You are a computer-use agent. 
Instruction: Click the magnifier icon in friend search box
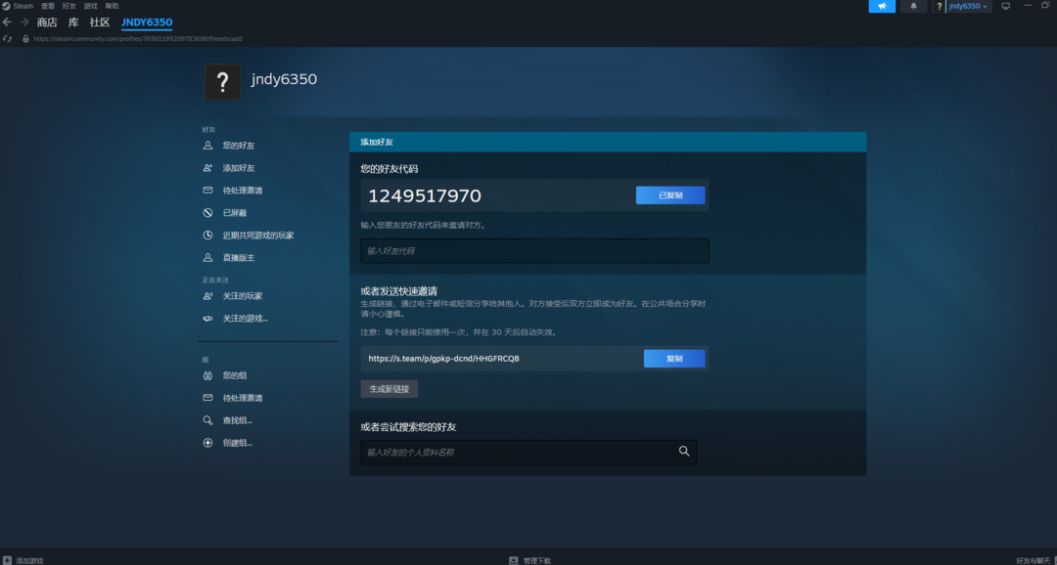pyautogui.click(x=684, y=452)
